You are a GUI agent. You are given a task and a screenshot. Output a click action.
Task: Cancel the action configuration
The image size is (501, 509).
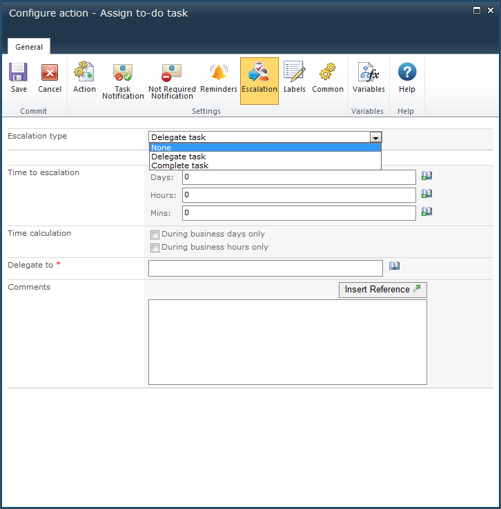click(50, 78)
